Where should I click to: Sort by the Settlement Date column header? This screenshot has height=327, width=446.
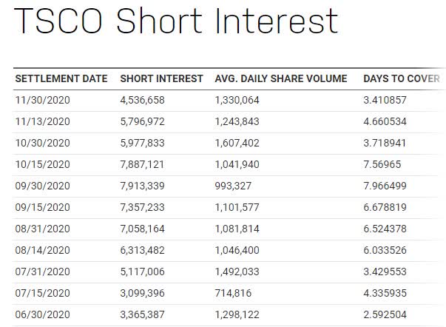(61, 78)
